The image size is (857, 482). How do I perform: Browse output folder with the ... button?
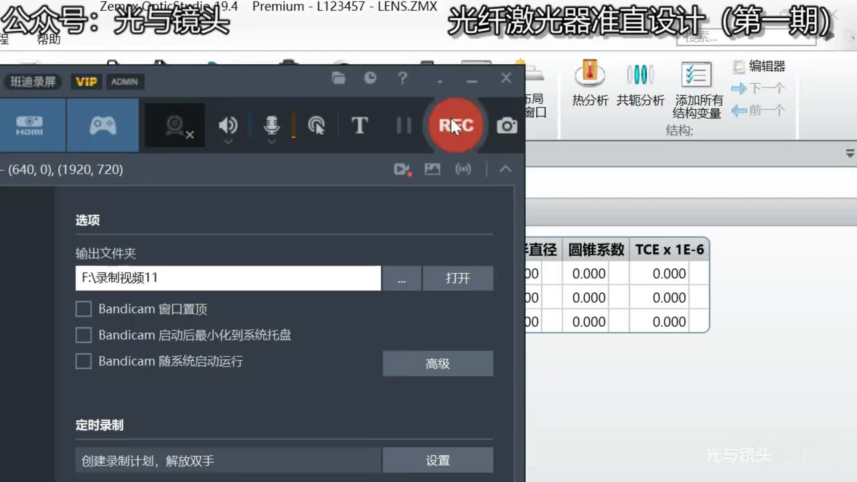point(402,278)
